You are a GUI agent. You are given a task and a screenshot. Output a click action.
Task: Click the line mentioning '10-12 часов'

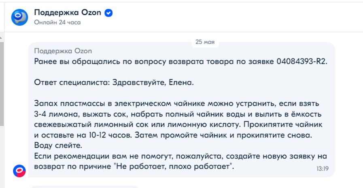[173, 135]
